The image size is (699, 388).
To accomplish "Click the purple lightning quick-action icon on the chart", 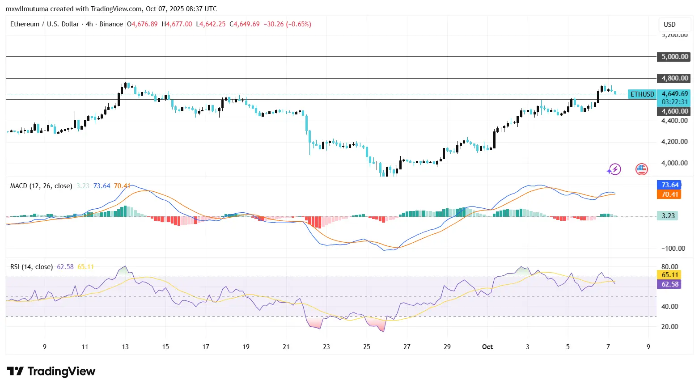I will [x=614, y=169].
